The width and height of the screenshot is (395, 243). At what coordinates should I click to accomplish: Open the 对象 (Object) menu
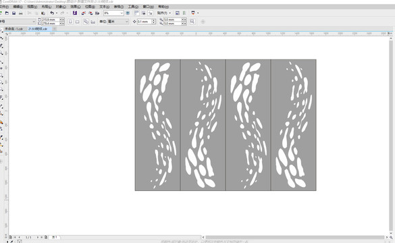[61, 7]
